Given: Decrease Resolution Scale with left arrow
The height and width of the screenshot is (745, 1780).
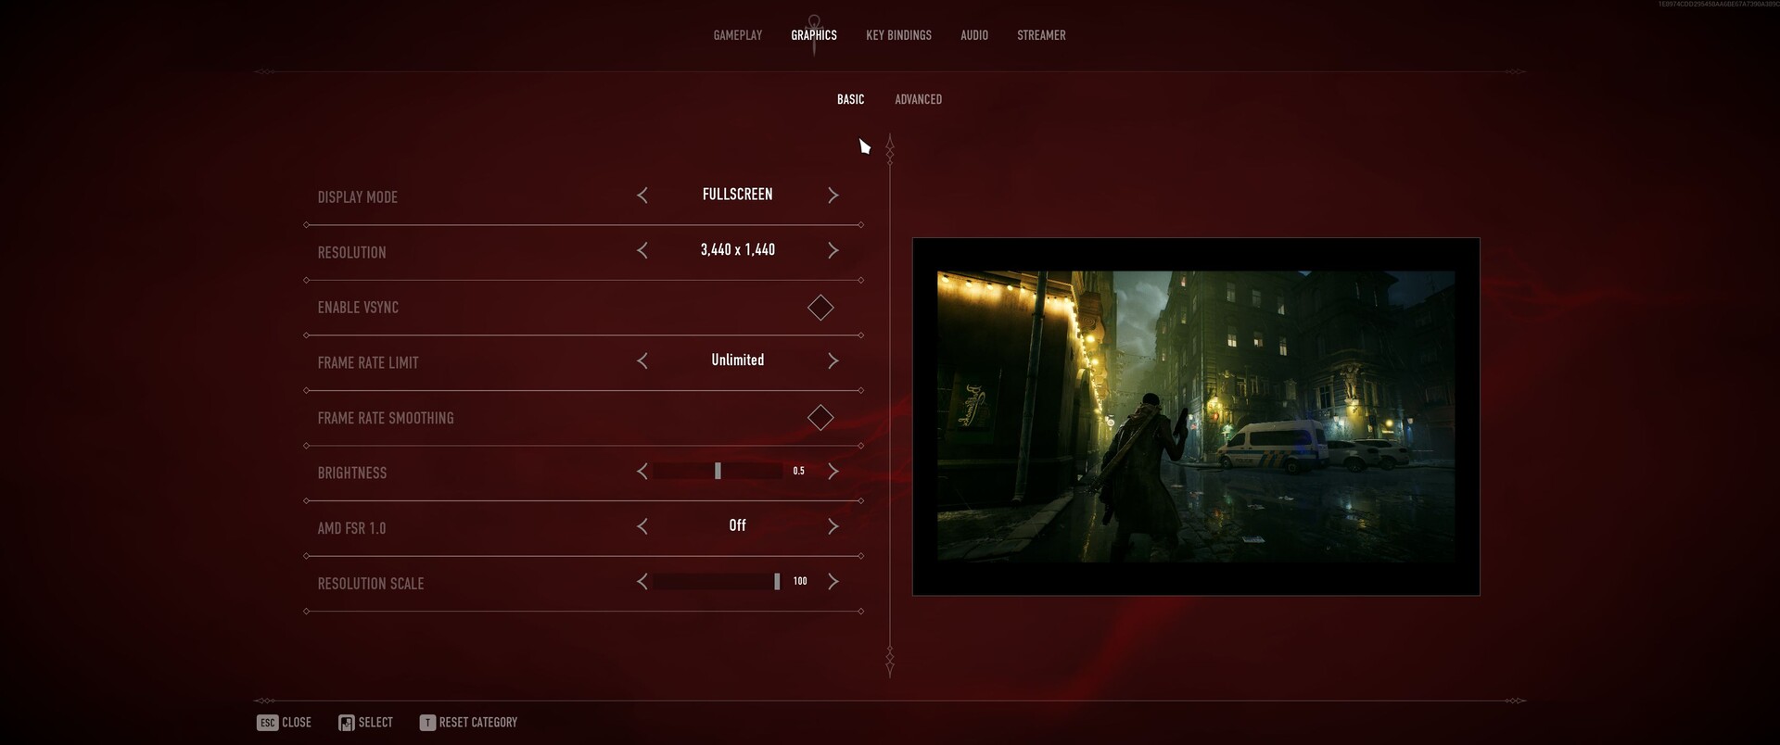Looking at the screenshot, I should (642, 582).
